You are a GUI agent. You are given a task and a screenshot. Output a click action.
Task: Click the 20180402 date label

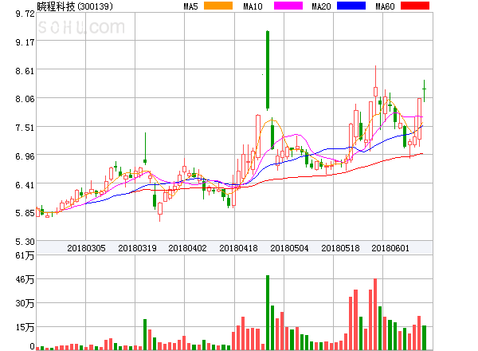pos(187,248)
